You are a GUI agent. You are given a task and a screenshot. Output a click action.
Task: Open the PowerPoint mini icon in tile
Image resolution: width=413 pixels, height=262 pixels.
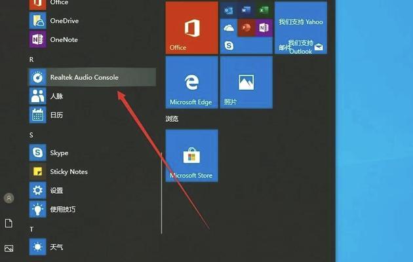click(x=246, y=28)
